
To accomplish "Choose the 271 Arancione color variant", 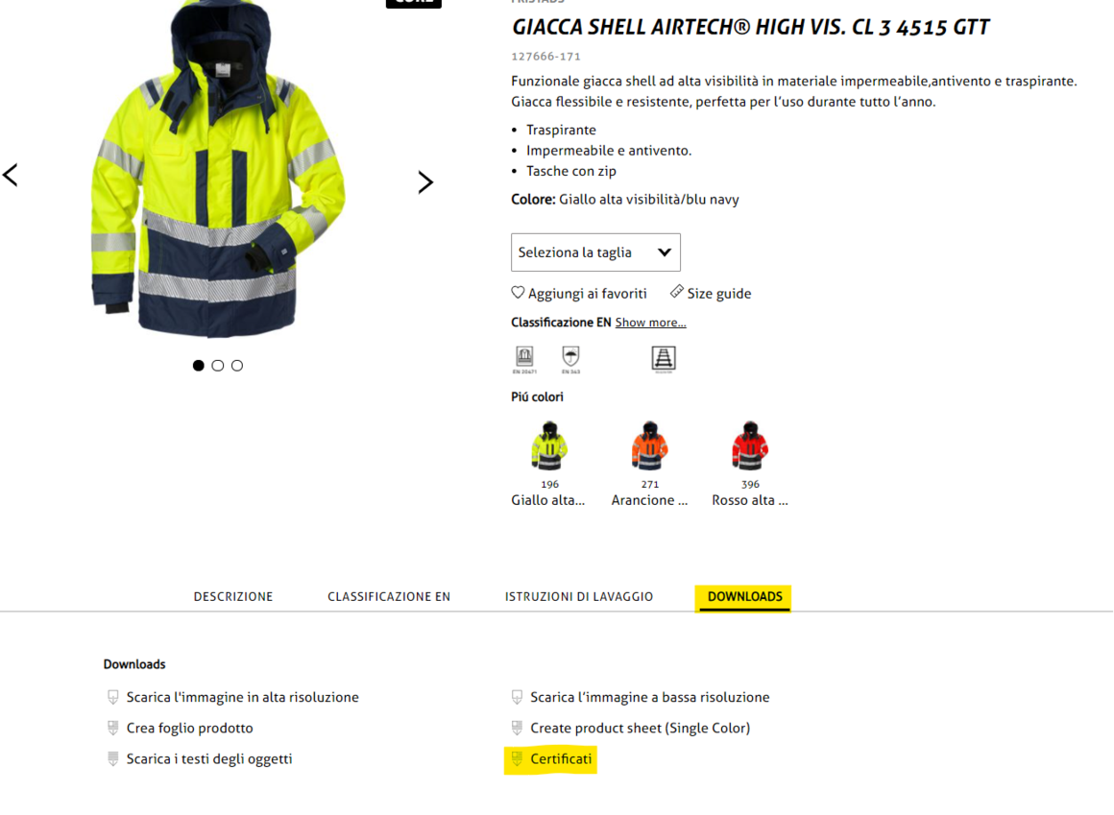I will point(649,464).
